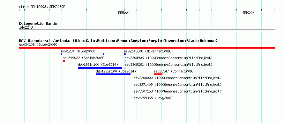Image resolution: width=284 pixels, height=123 pixels.
Task: Select the long red esv34106 loss bar
Action: coord(147,48)
